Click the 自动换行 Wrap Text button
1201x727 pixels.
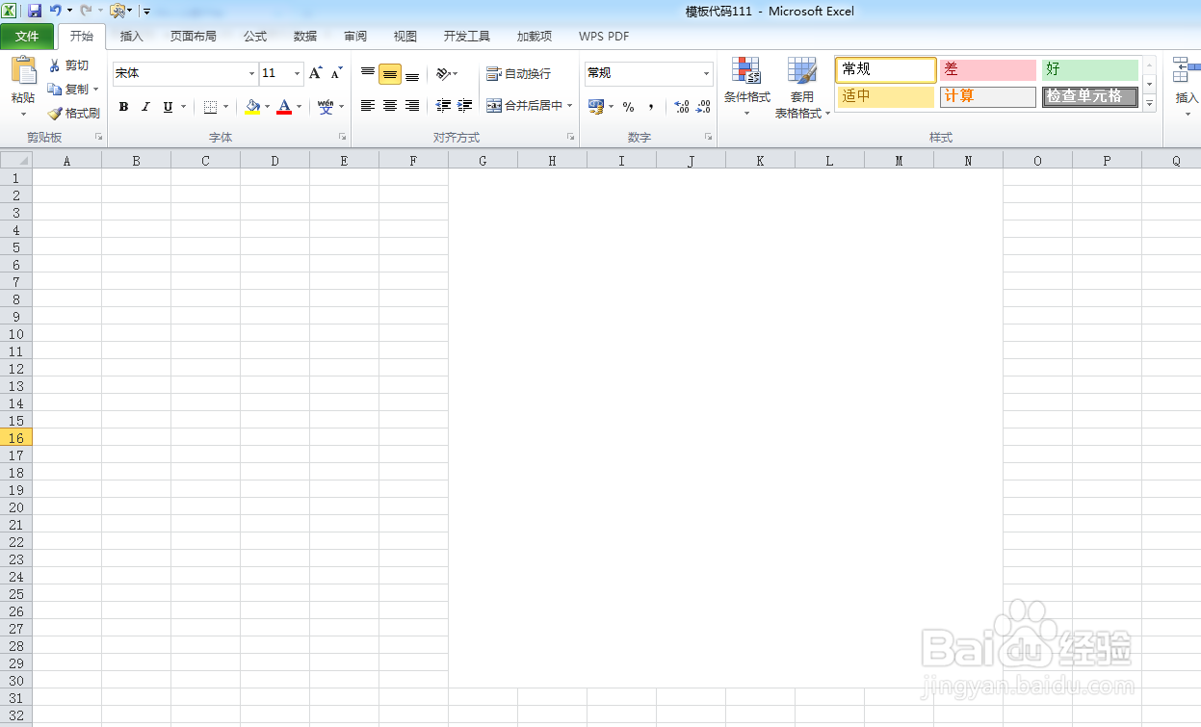[x=519, y=73]
